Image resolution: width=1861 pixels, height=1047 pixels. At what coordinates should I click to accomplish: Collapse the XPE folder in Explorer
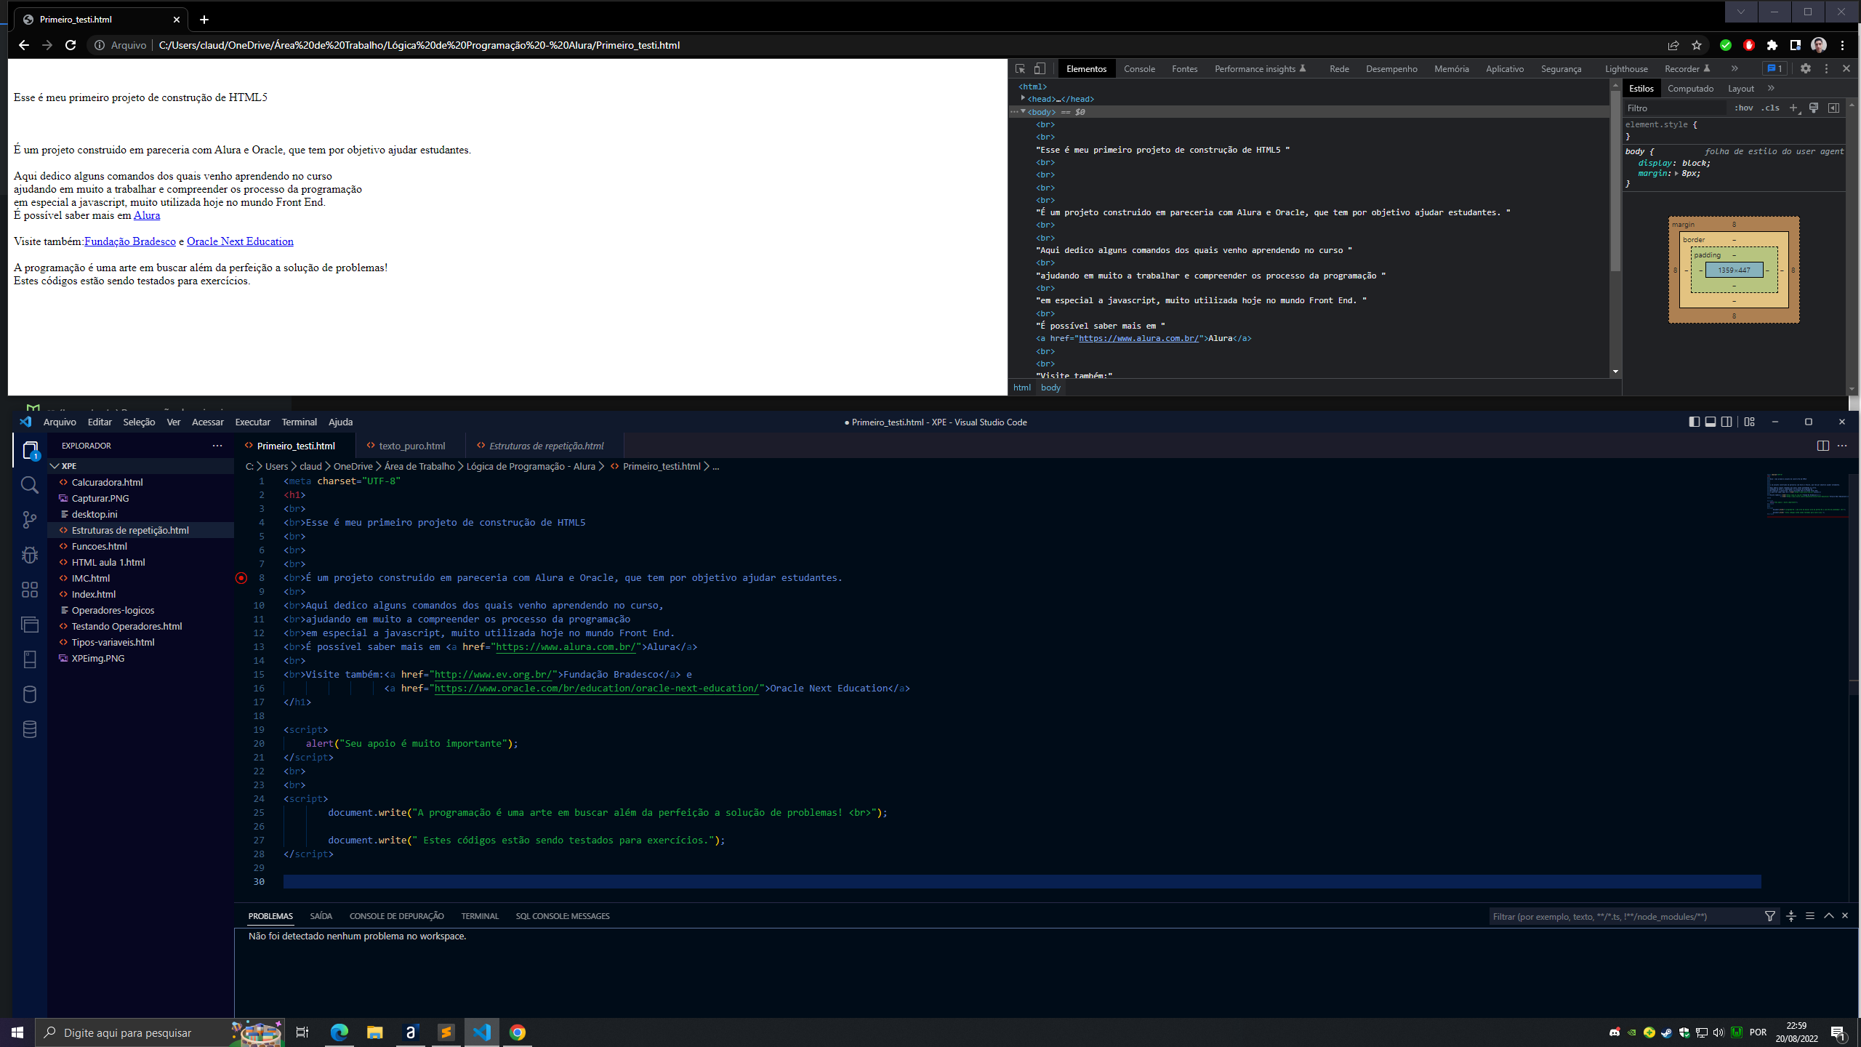click(x=55, y=466)
